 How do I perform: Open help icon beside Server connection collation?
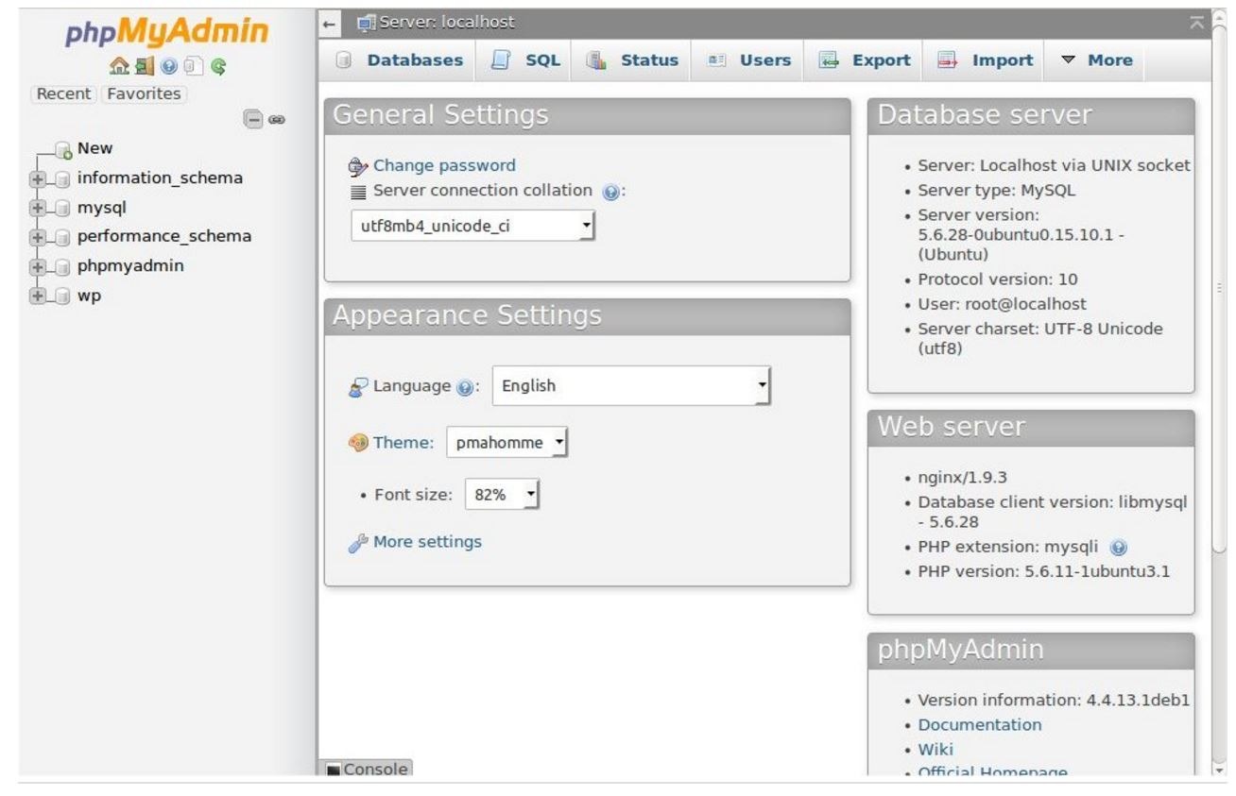pos(610,191)
